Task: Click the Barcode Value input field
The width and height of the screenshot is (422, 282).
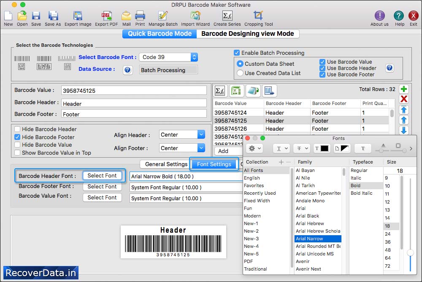Action: tap(134, 91)
